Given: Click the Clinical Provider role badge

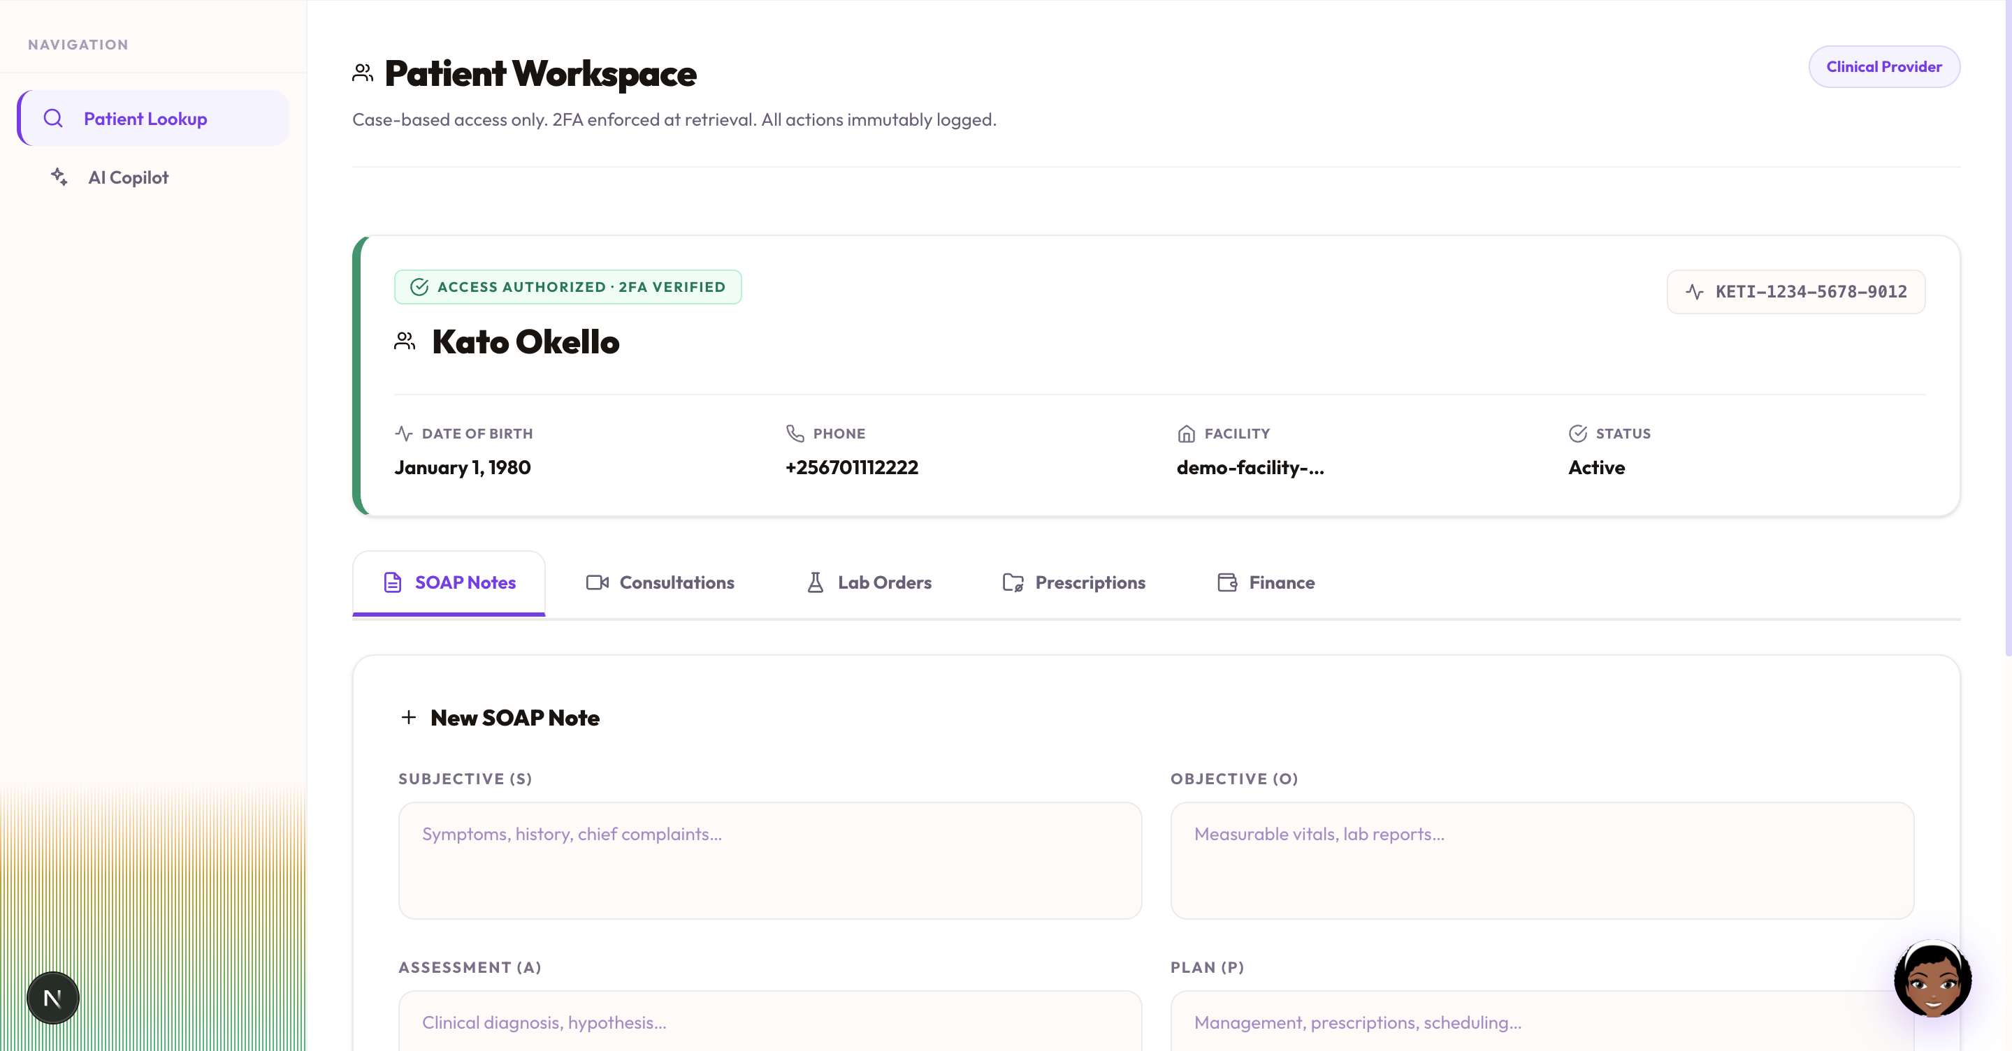Looking at the screenshot, I should 1884,66.
